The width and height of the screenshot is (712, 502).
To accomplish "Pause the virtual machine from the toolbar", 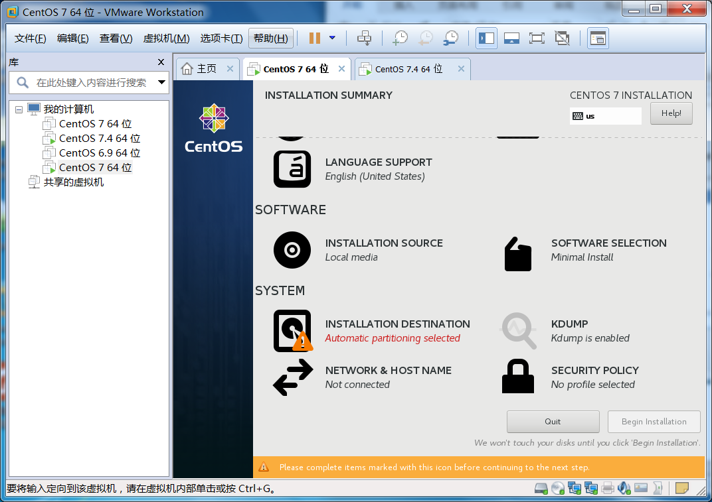I will point(315,38).
